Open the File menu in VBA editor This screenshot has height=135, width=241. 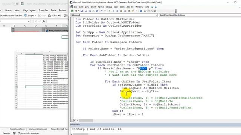click(76, 7)
